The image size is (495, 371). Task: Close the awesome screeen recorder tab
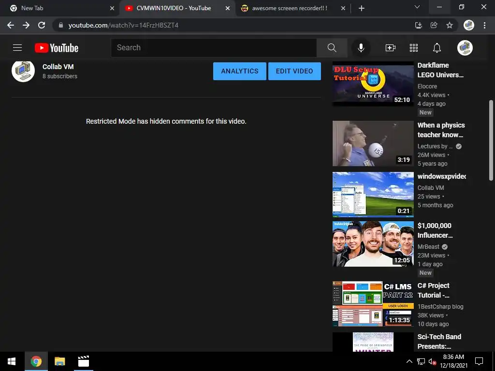tap(343, 8)
